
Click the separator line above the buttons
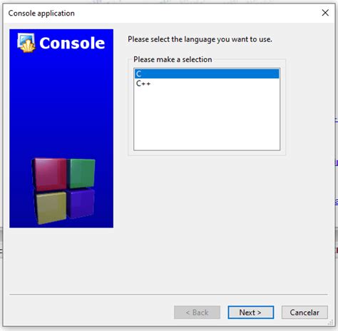pos(168,295)
